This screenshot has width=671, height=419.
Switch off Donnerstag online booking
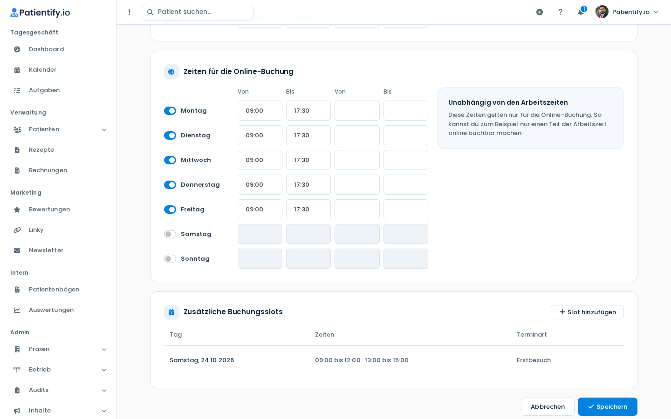(170, 185)
